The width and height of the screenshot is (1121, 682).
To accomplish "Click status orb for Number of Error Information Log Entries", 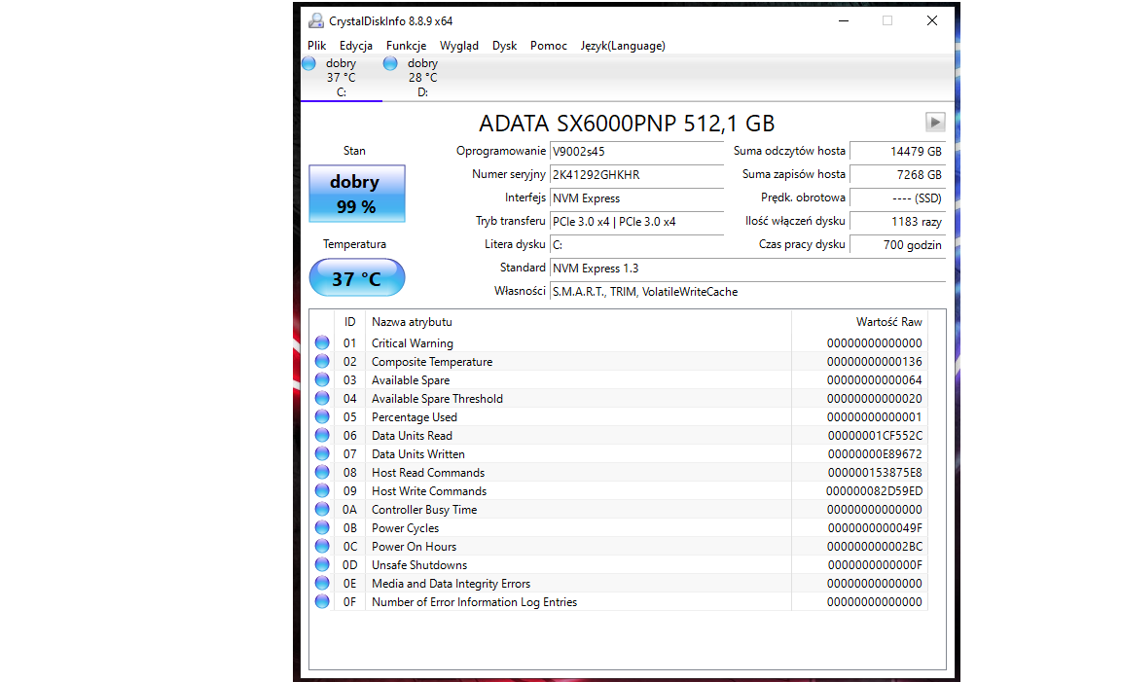I will pyautogui.click(x=322, y=602).
